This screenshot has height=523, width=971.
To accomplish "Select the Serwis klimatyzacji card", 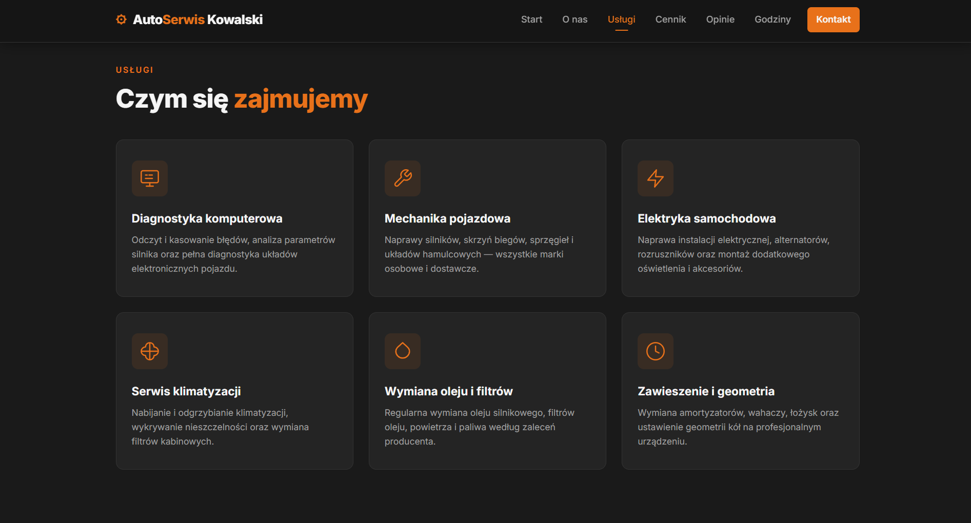I will (234, 391).
